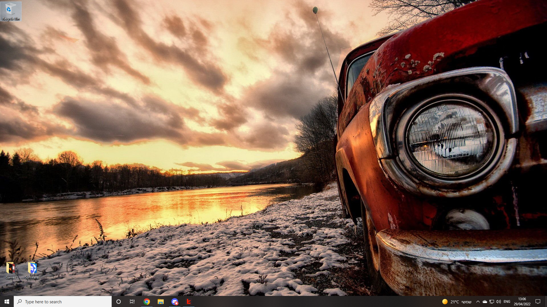This screenshot has height=307, width=547.
Task: Open the red E app on taskbar
Action: point(189,302)
